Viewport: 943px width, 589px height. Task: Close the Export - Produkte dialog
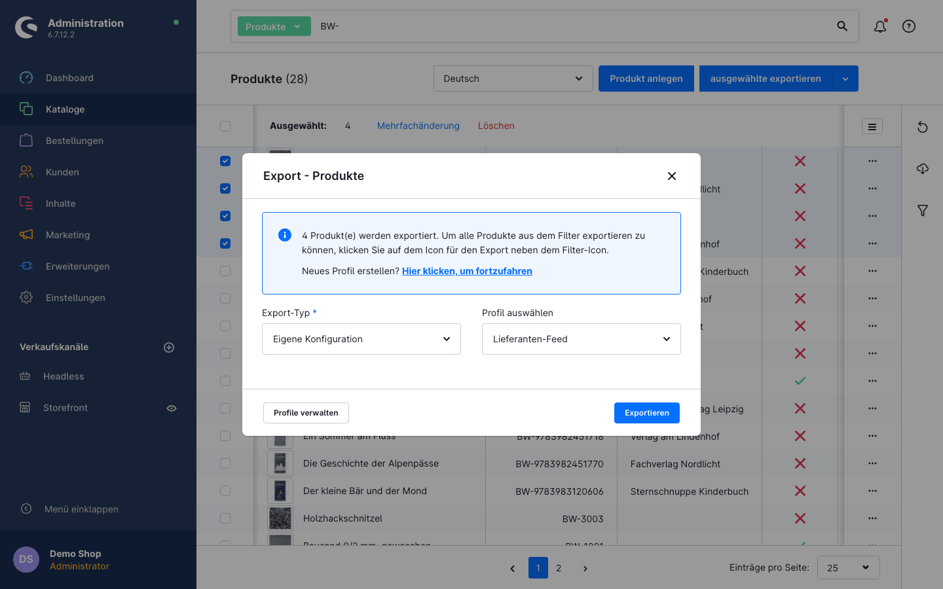[672, 176]
